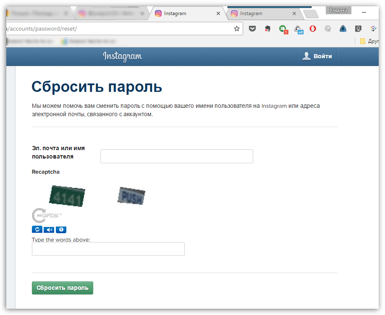385x315 pixels.
Task: Click the colorful paint palette extension icon
Action: pos(373,29)
